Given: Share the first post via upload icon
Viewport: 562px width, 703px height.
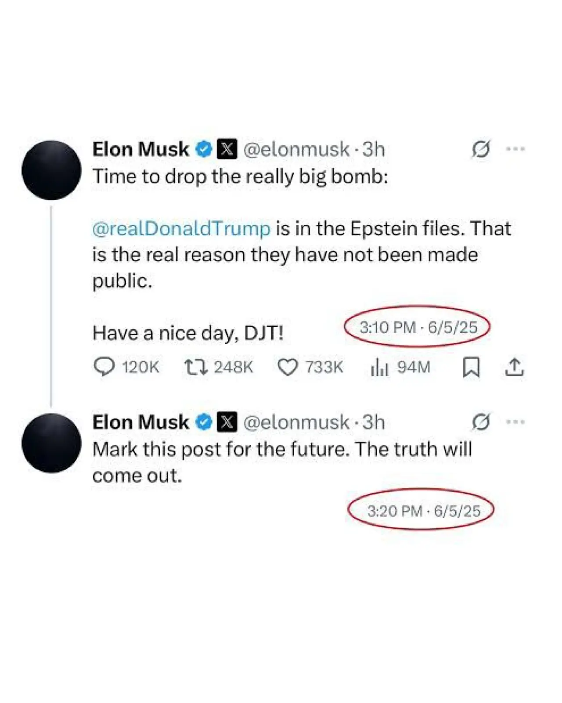Looking at the screenshot, I should [x=514, y=367].
